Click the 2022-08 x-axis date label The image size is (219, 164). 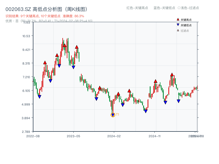(x=33, y=136)
